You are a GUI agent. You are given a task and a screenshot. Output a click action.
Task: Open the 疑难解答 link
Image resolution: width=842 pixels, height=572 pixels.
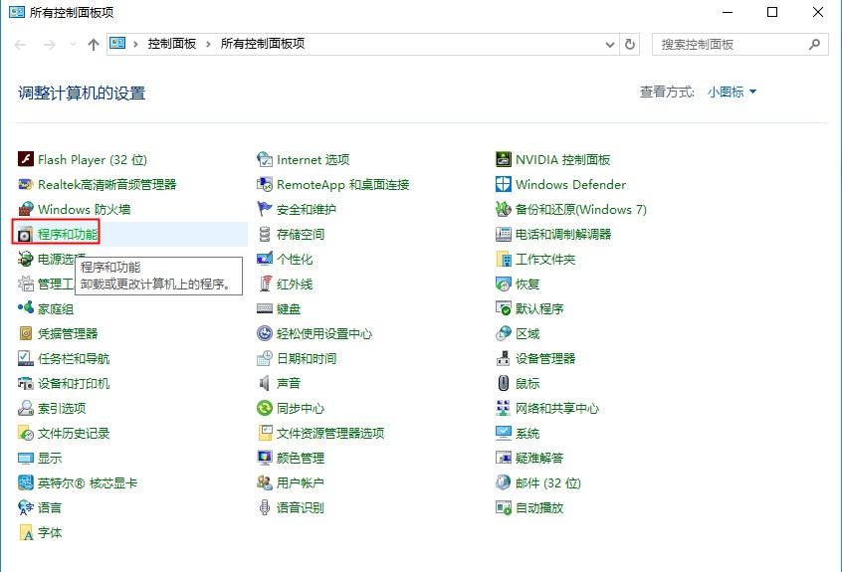539,458
